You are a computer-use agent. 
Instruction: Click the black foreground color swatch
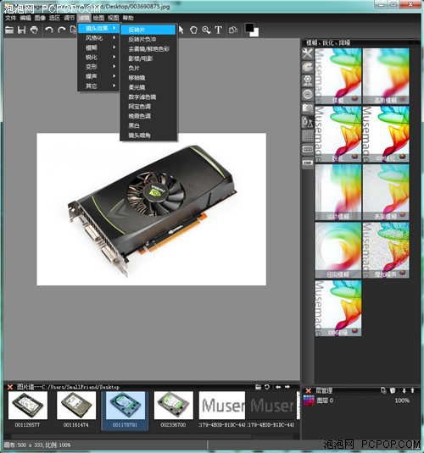click(249, 28)
